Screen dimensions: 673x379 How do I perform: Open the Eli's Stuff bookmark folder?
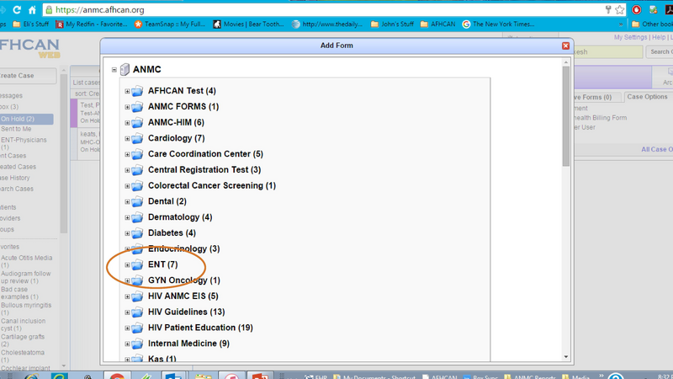30,24
